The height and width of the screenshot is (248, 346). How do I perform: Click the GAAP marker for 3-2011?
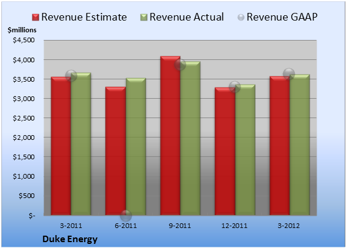click(71, 76)
